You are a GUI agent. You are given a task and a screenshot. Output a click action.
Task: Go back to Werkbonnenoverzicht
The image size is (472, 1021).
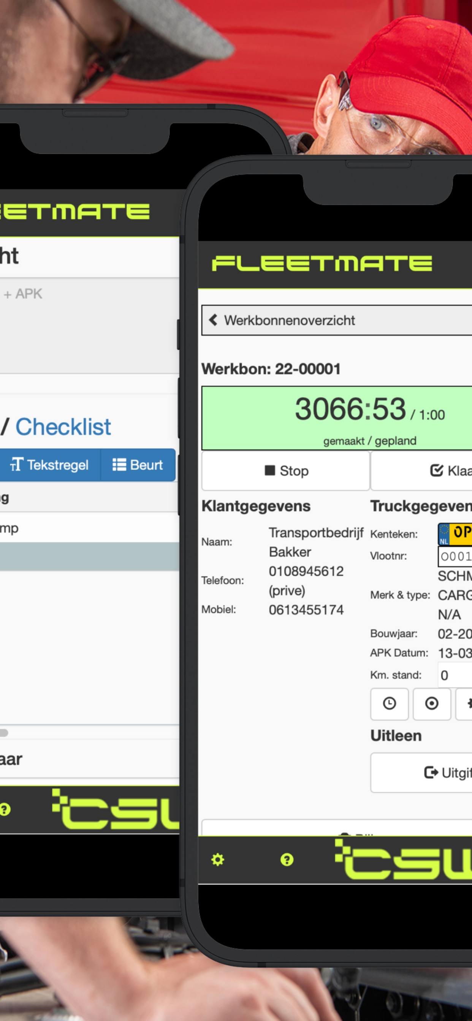click(337, 320)
